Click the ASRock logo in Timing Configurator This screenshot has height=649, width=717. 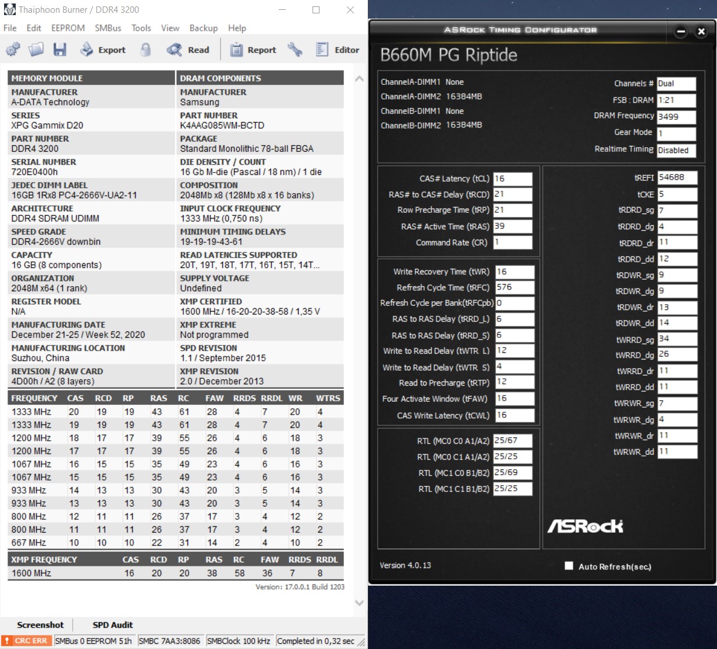[585, 526]
